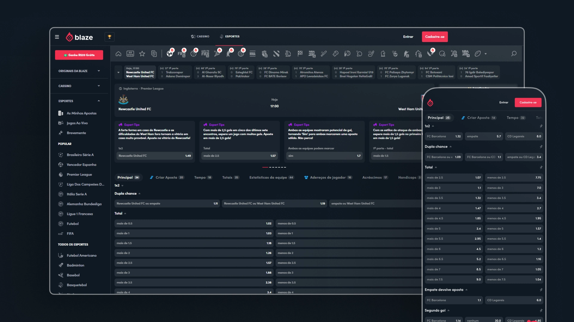
Task: Select the Principal tab with 34 markets
Action: click(x=128, y=178)
